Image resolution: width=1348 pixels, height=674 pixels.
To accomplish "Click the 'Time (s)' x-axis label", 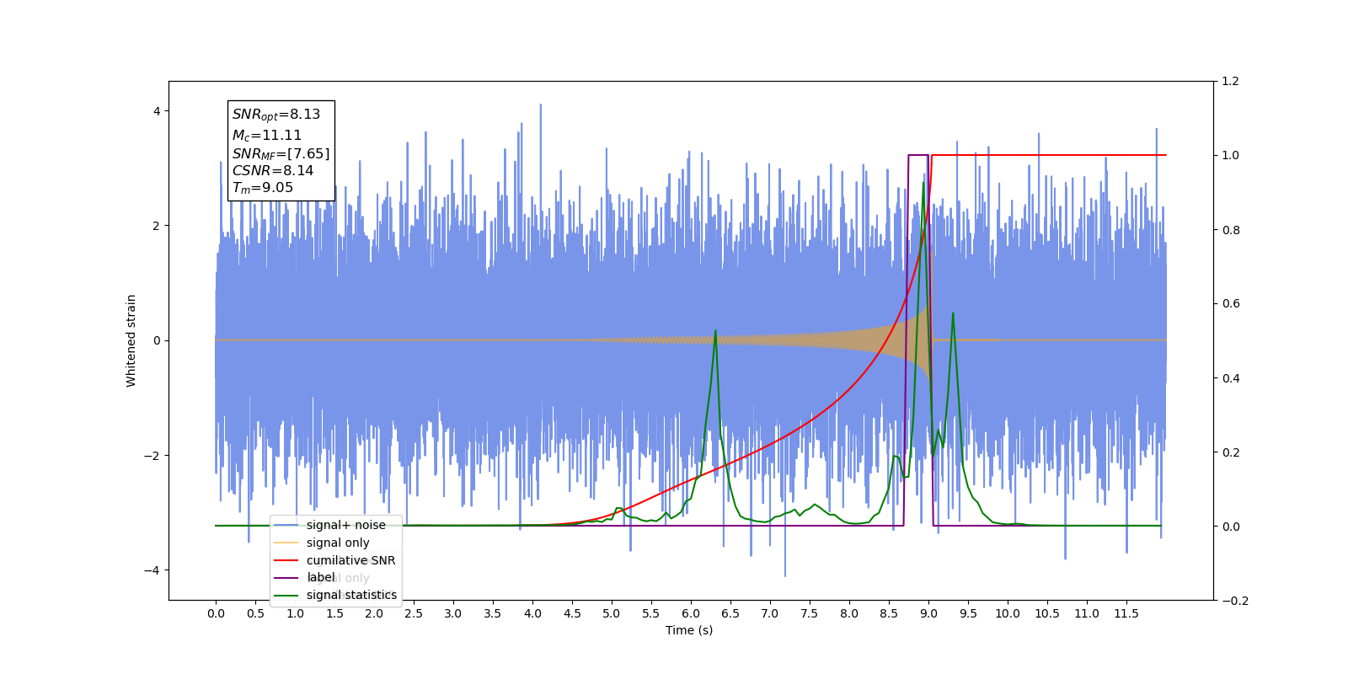I will [x=689, y=630].
